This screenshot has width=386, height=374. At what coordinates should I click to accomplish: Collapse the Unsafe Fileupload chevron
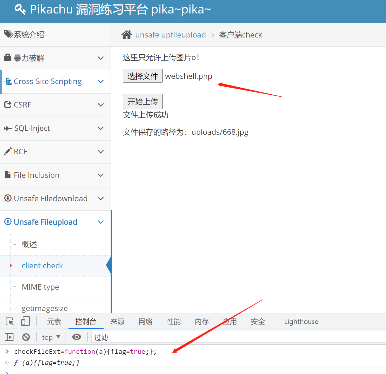[x=101, y=222]
